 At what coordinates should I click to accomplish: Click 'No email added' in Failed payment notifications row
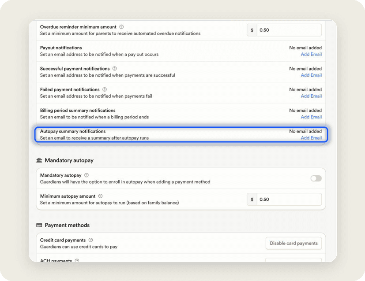305,89
